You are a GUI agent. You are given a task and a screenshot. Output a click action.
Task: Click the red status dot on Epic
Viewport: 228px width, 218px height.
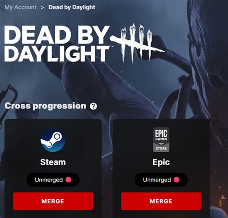[x=177, y=180]
